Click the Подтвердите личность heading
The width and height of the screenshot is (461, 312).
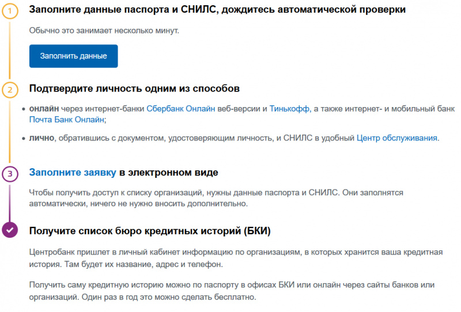[x=134, y=89]
